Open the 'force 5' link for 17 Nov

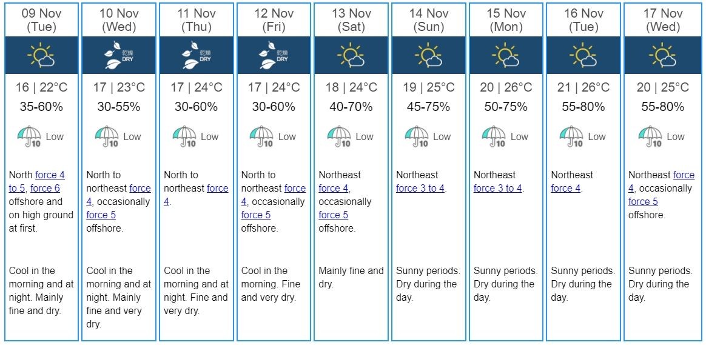pos(643,201)
